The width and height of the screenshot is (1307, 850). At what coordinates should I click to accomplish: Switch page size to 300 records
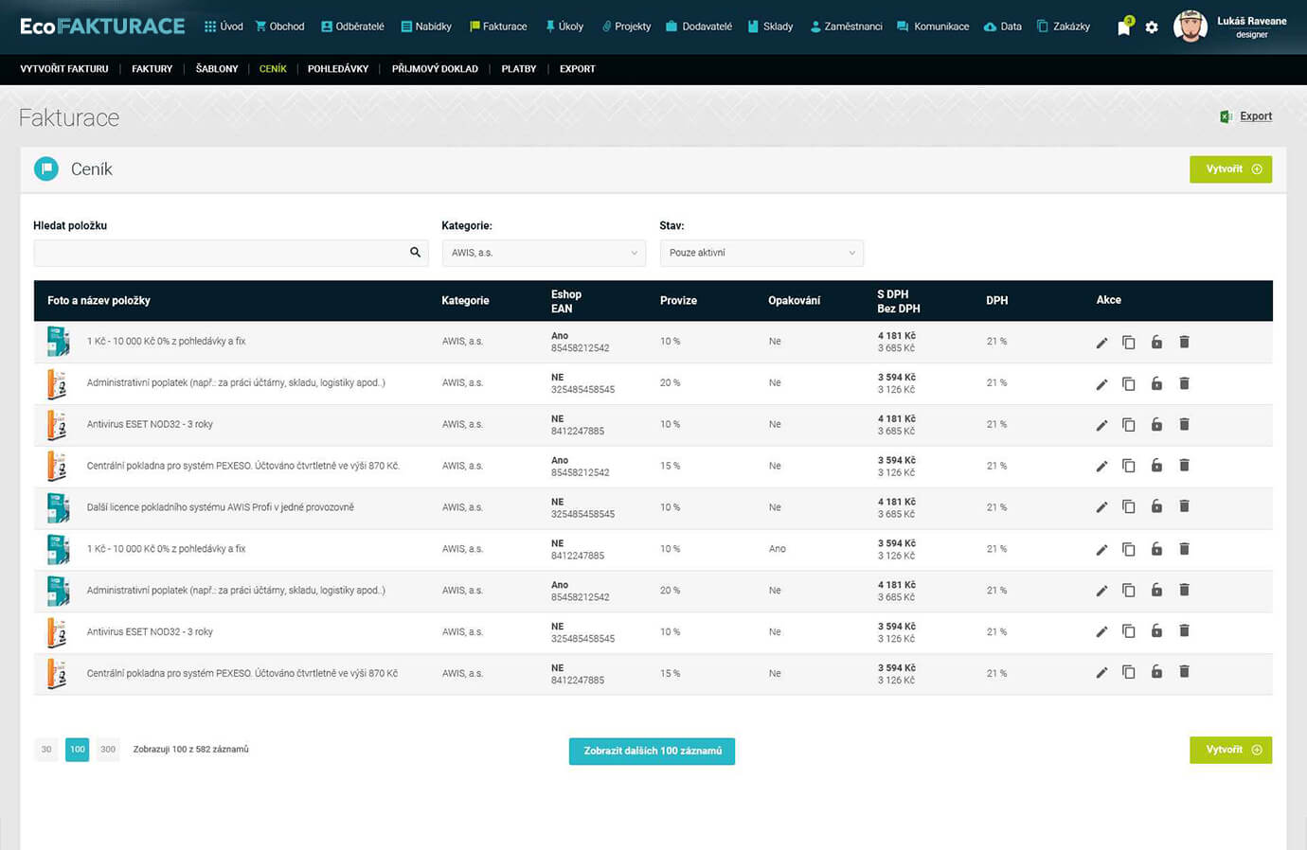(108, 750)
